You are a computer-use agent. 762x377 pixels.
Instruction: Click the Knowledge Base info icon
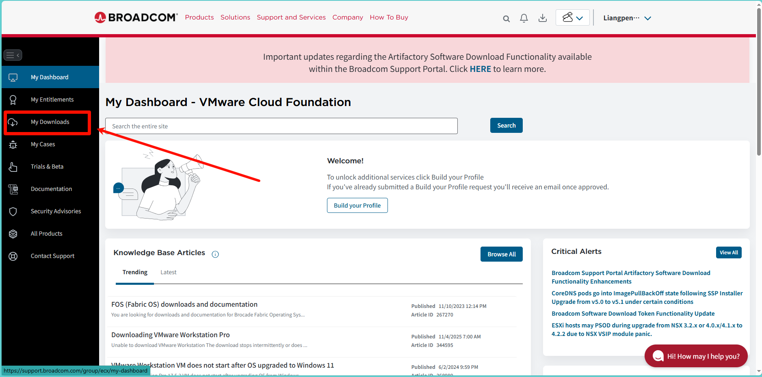pos(215,254)
